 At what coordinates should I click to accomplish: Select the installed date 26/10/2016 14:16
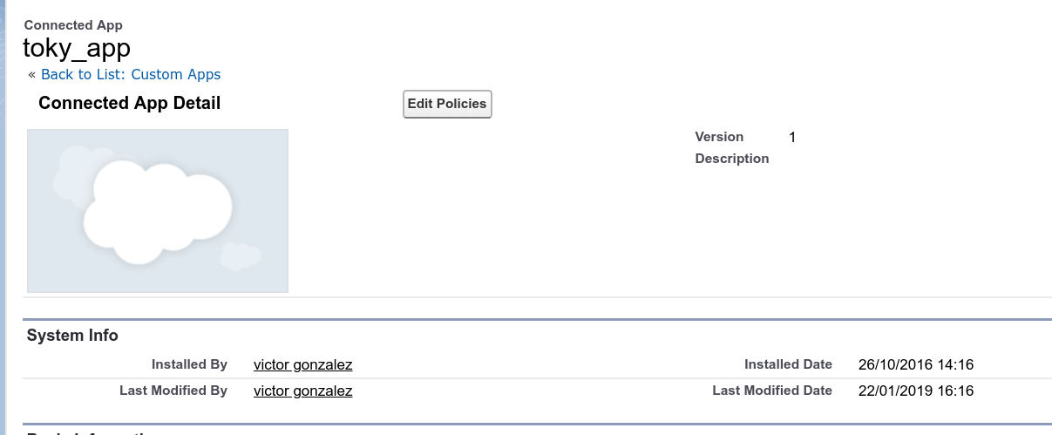[915, 364]
